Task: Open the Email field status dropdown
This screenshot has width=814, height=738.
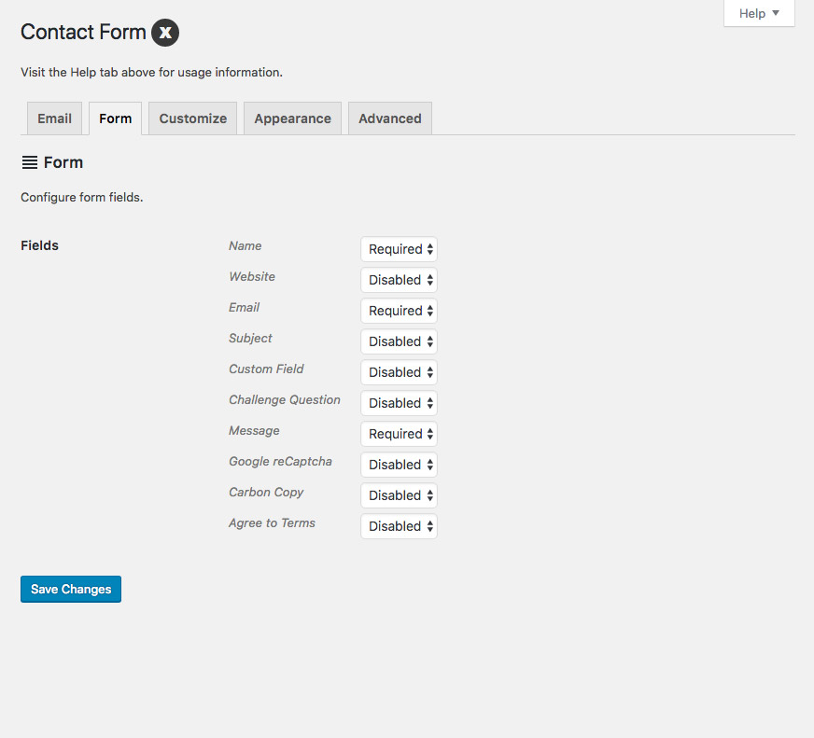Action: click(400, 311)
